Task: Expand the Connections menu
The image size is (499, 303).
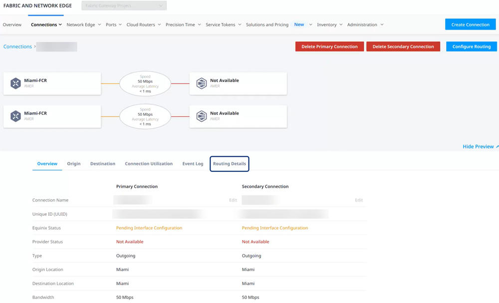Action: (46, 24)
